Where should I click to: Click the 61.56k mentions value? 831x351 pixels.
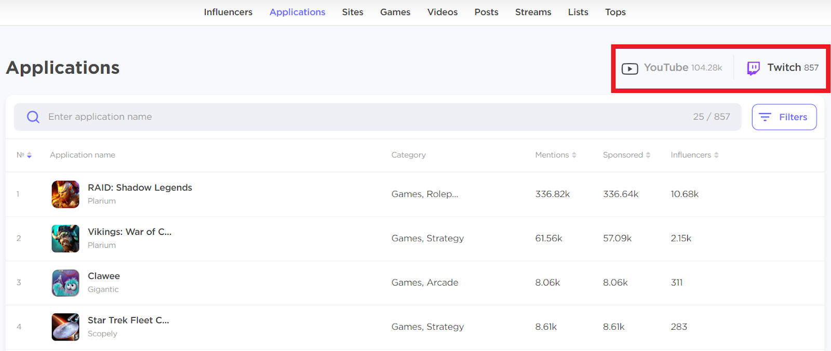(x=548, y=238)
